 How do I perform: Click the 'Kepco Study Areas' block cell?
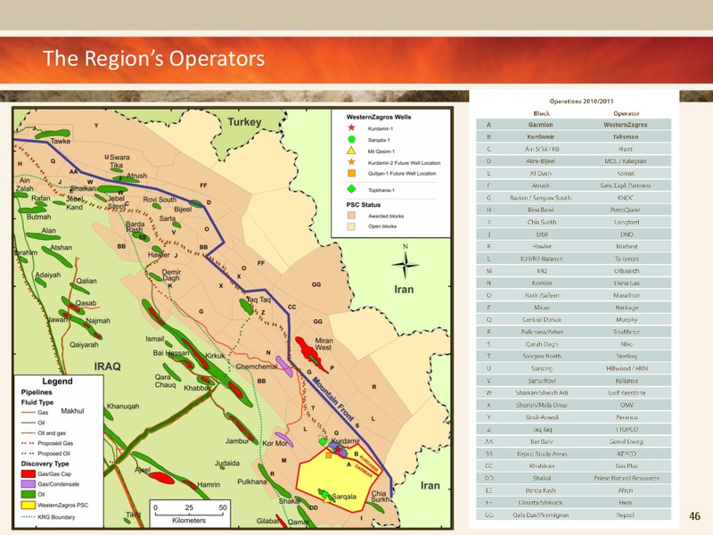point(541,454)
